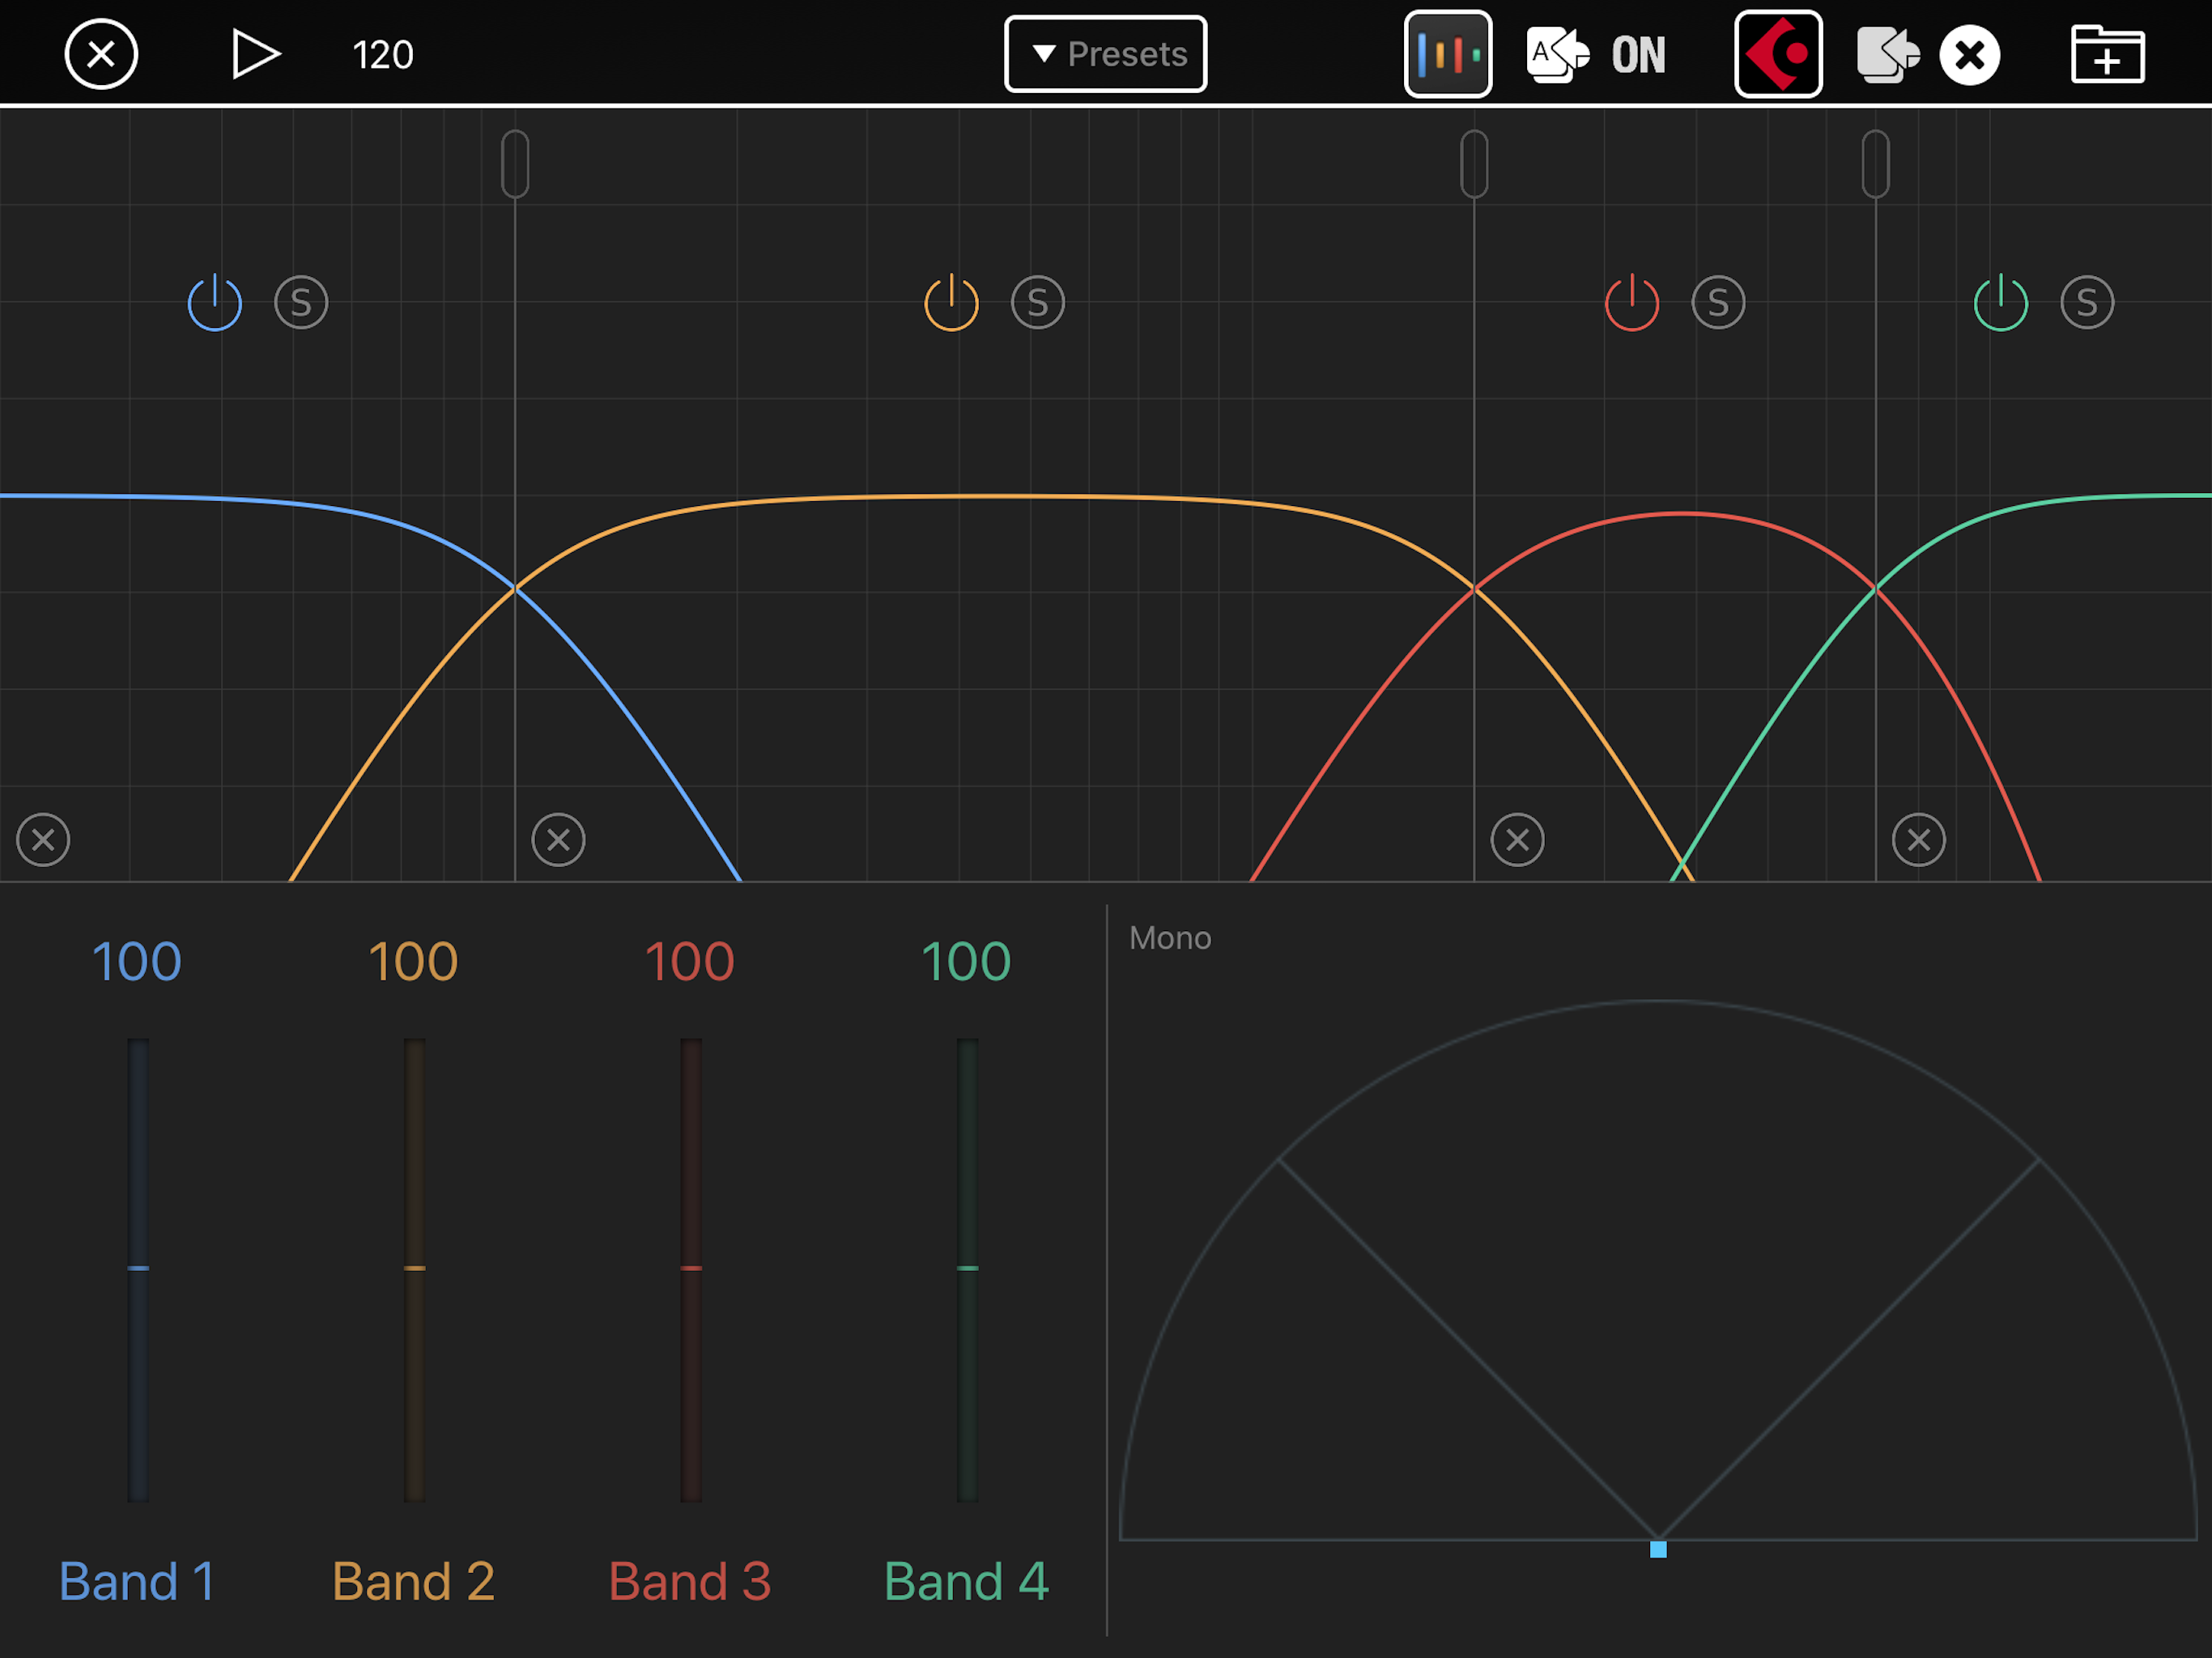Click the Band 3 red level slider
This screenshot has width=2212, height=1658.
(x=691, y=1268)
